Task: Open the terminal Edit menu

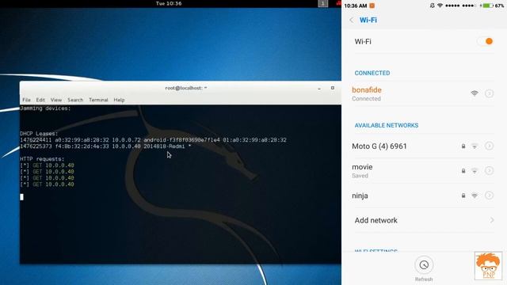Action: pyautogui.click(x=40, y=100)
